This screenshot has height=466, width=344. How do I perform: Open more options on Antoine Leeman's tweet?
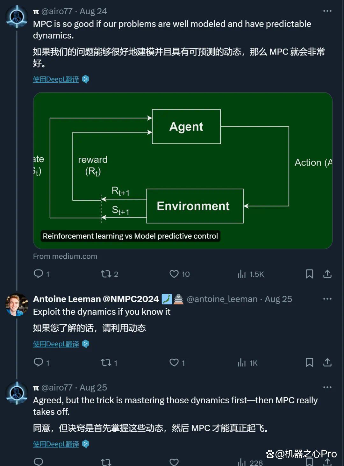click(x=327, y=299)
